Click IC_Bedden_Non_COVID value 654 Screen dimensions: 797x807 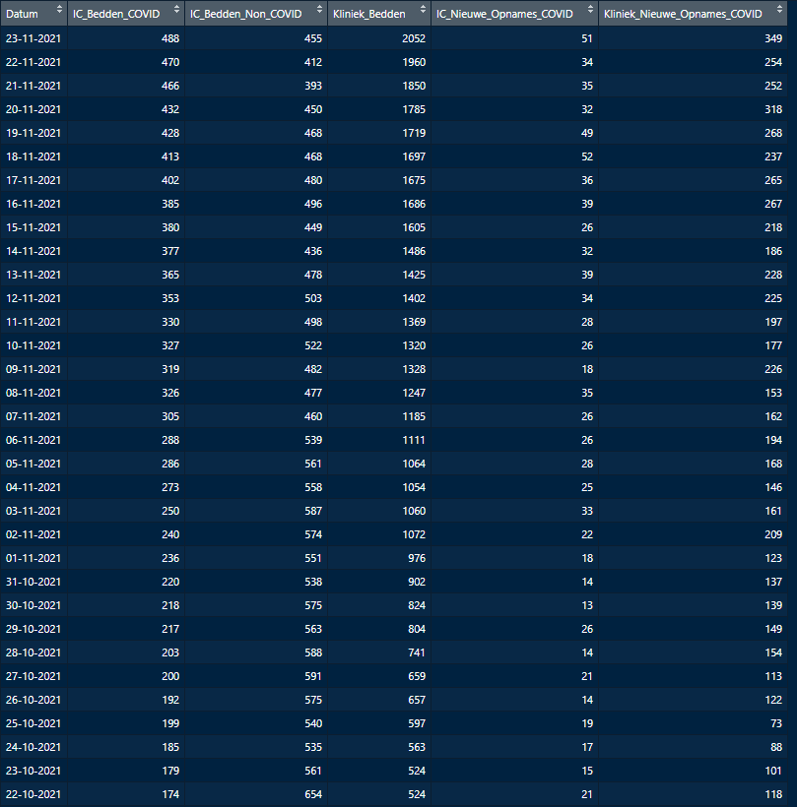tap(313, 794)
